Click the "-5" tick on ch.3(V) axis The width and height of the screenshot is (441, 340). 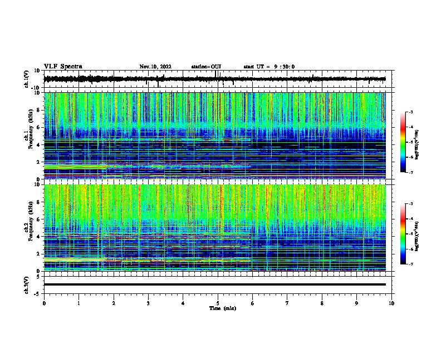click(x=38, y=294)
